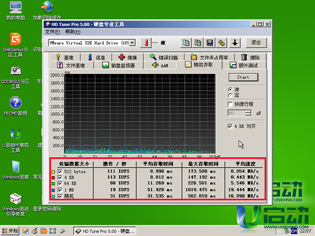Click the down arrow minimize-to-tray icon
Image resolution: width=315 pixels, height=236 pixels.
coord(235,43)
